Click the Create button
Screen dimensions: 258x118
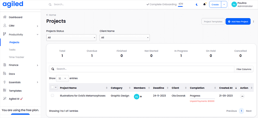pos(215,5)
